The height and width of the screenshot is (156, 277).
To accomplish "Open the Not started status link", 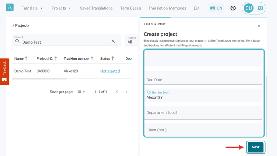I will pos(110,71).
